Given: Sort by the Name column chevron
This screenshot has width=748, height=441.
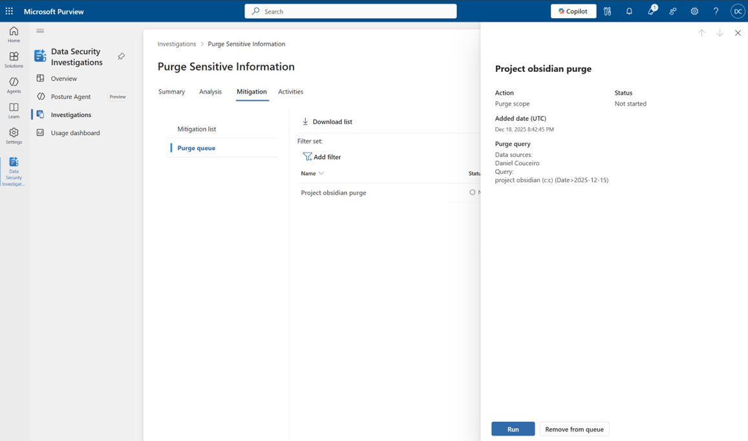Looking at the screenshot, I should [321, 173].
